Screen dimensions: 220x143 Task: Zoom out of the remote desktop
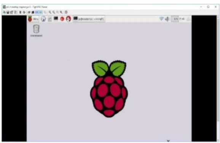(x=54, y=12)
